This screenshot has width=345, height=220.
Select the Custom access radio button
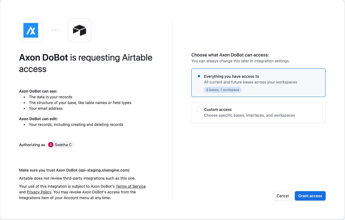pyautogui.click(x=199, y=109)
